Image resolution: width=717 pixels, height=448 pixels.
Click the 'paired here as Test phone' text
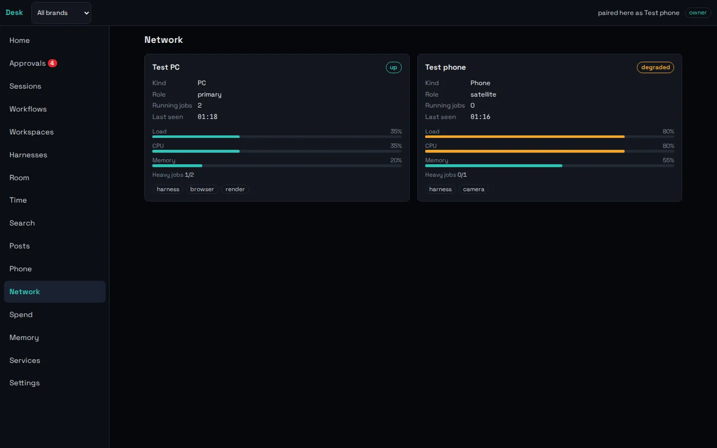point(639,13)
